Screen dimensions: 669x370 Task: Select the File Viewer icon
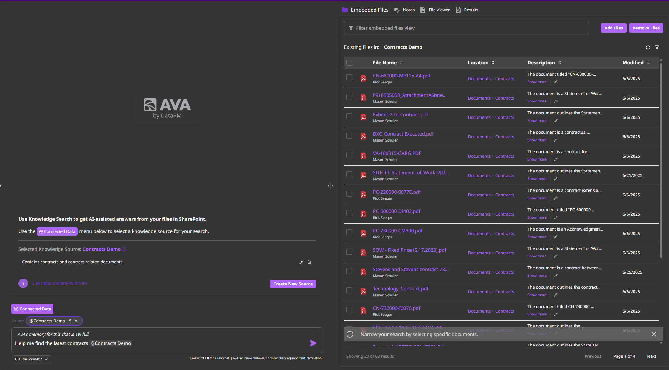(x=423, y=10)
